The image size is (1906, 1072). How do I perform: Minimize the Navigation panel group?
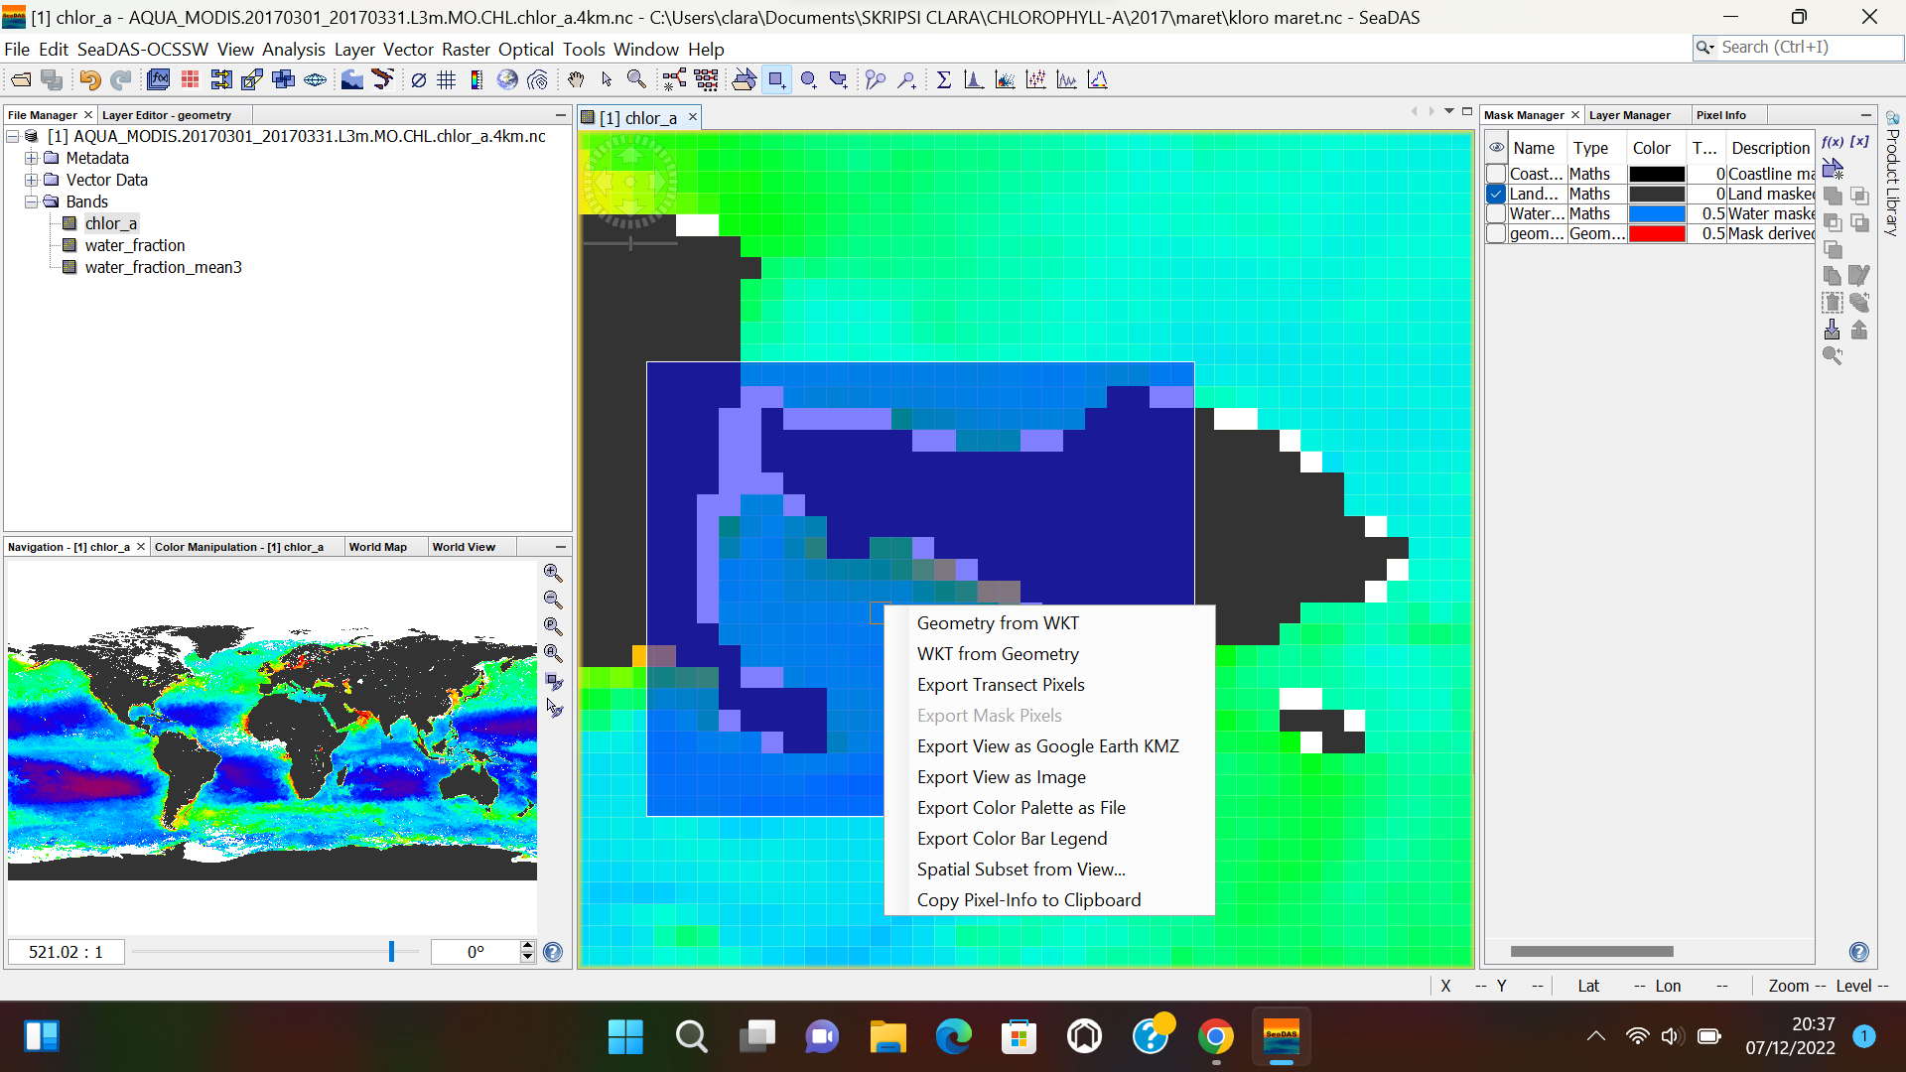[x=561, y=547]
